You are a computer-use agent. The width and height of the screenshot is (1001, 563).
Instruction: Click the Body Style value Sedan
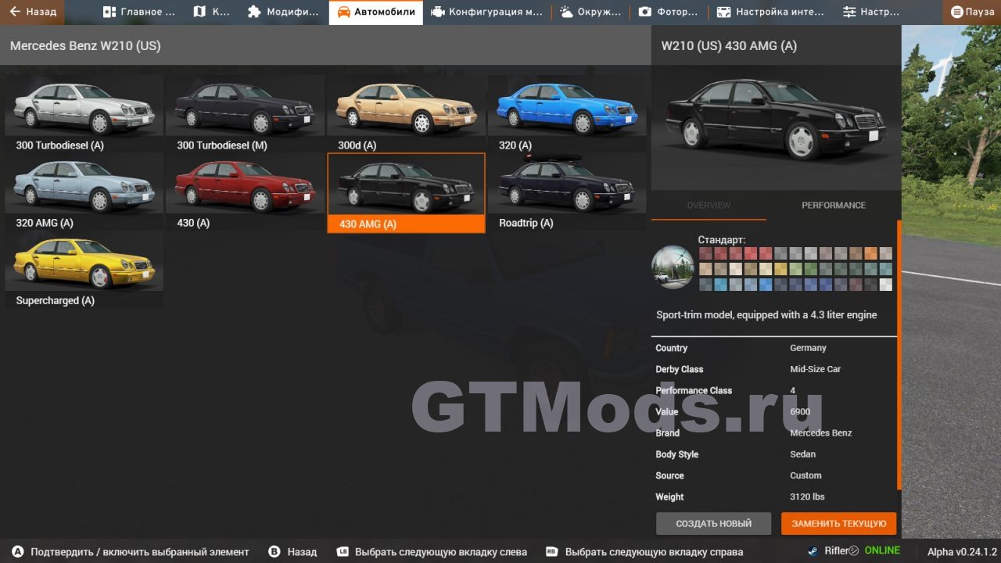tap(802, 454)
